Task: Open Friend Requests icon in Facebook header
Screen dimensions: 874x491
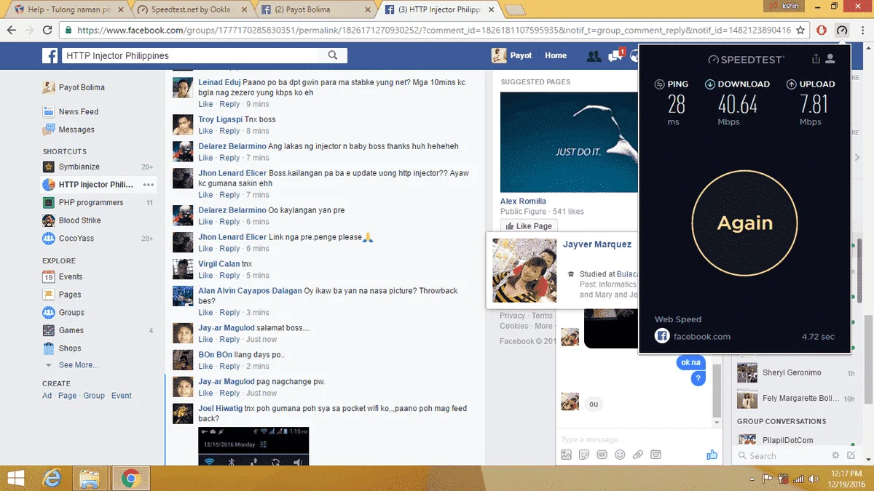Action: click(x=594, y=55)
